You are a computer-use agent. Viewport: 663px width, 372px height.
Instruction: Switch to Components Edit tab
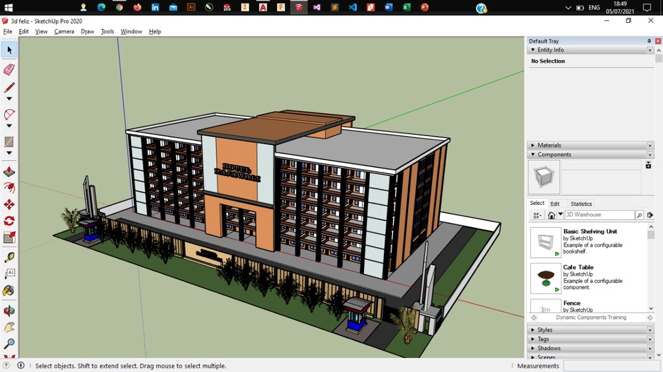[x=555, y=204]
